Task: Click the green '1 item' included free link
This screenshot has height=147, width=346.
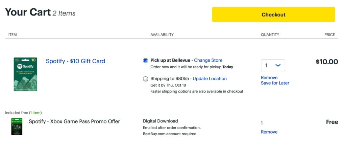Action: pyautogui.click(x=35, y=113)
